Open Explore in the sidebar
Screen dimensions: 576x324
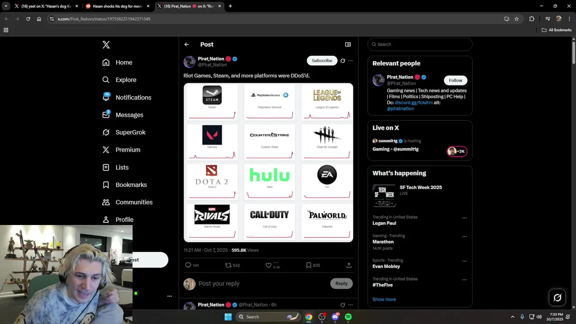click(119, 80)
